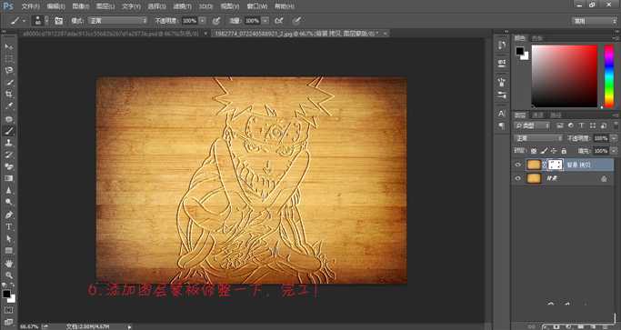Select the Path Selection tool
The image size is (621, 330).
tap(8, 239)
